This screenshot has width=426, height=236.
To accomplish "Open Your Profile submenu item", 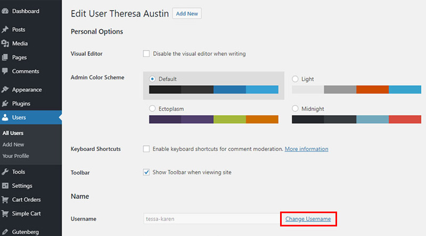I will click(x=16, y=156).
